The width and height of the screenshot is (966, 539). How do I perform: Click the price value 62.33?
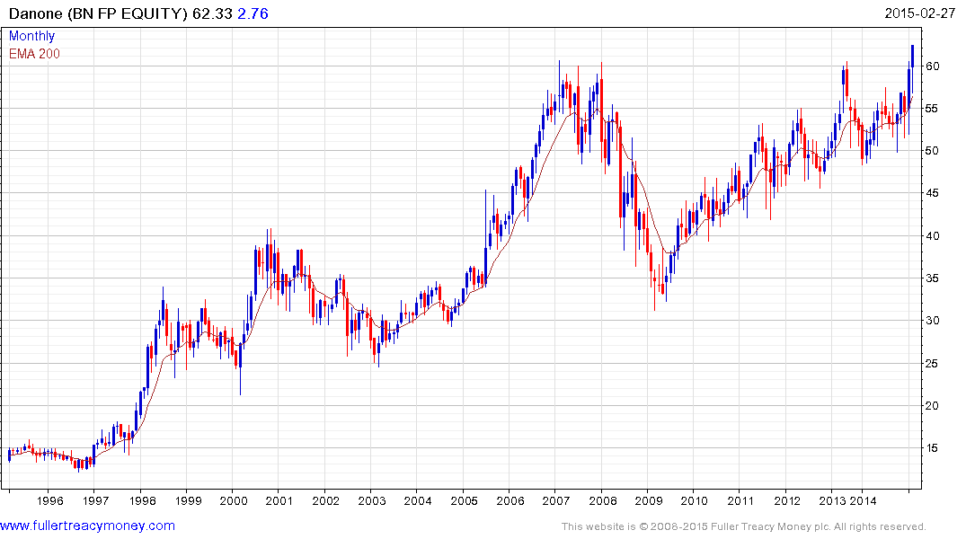(213, 13)
